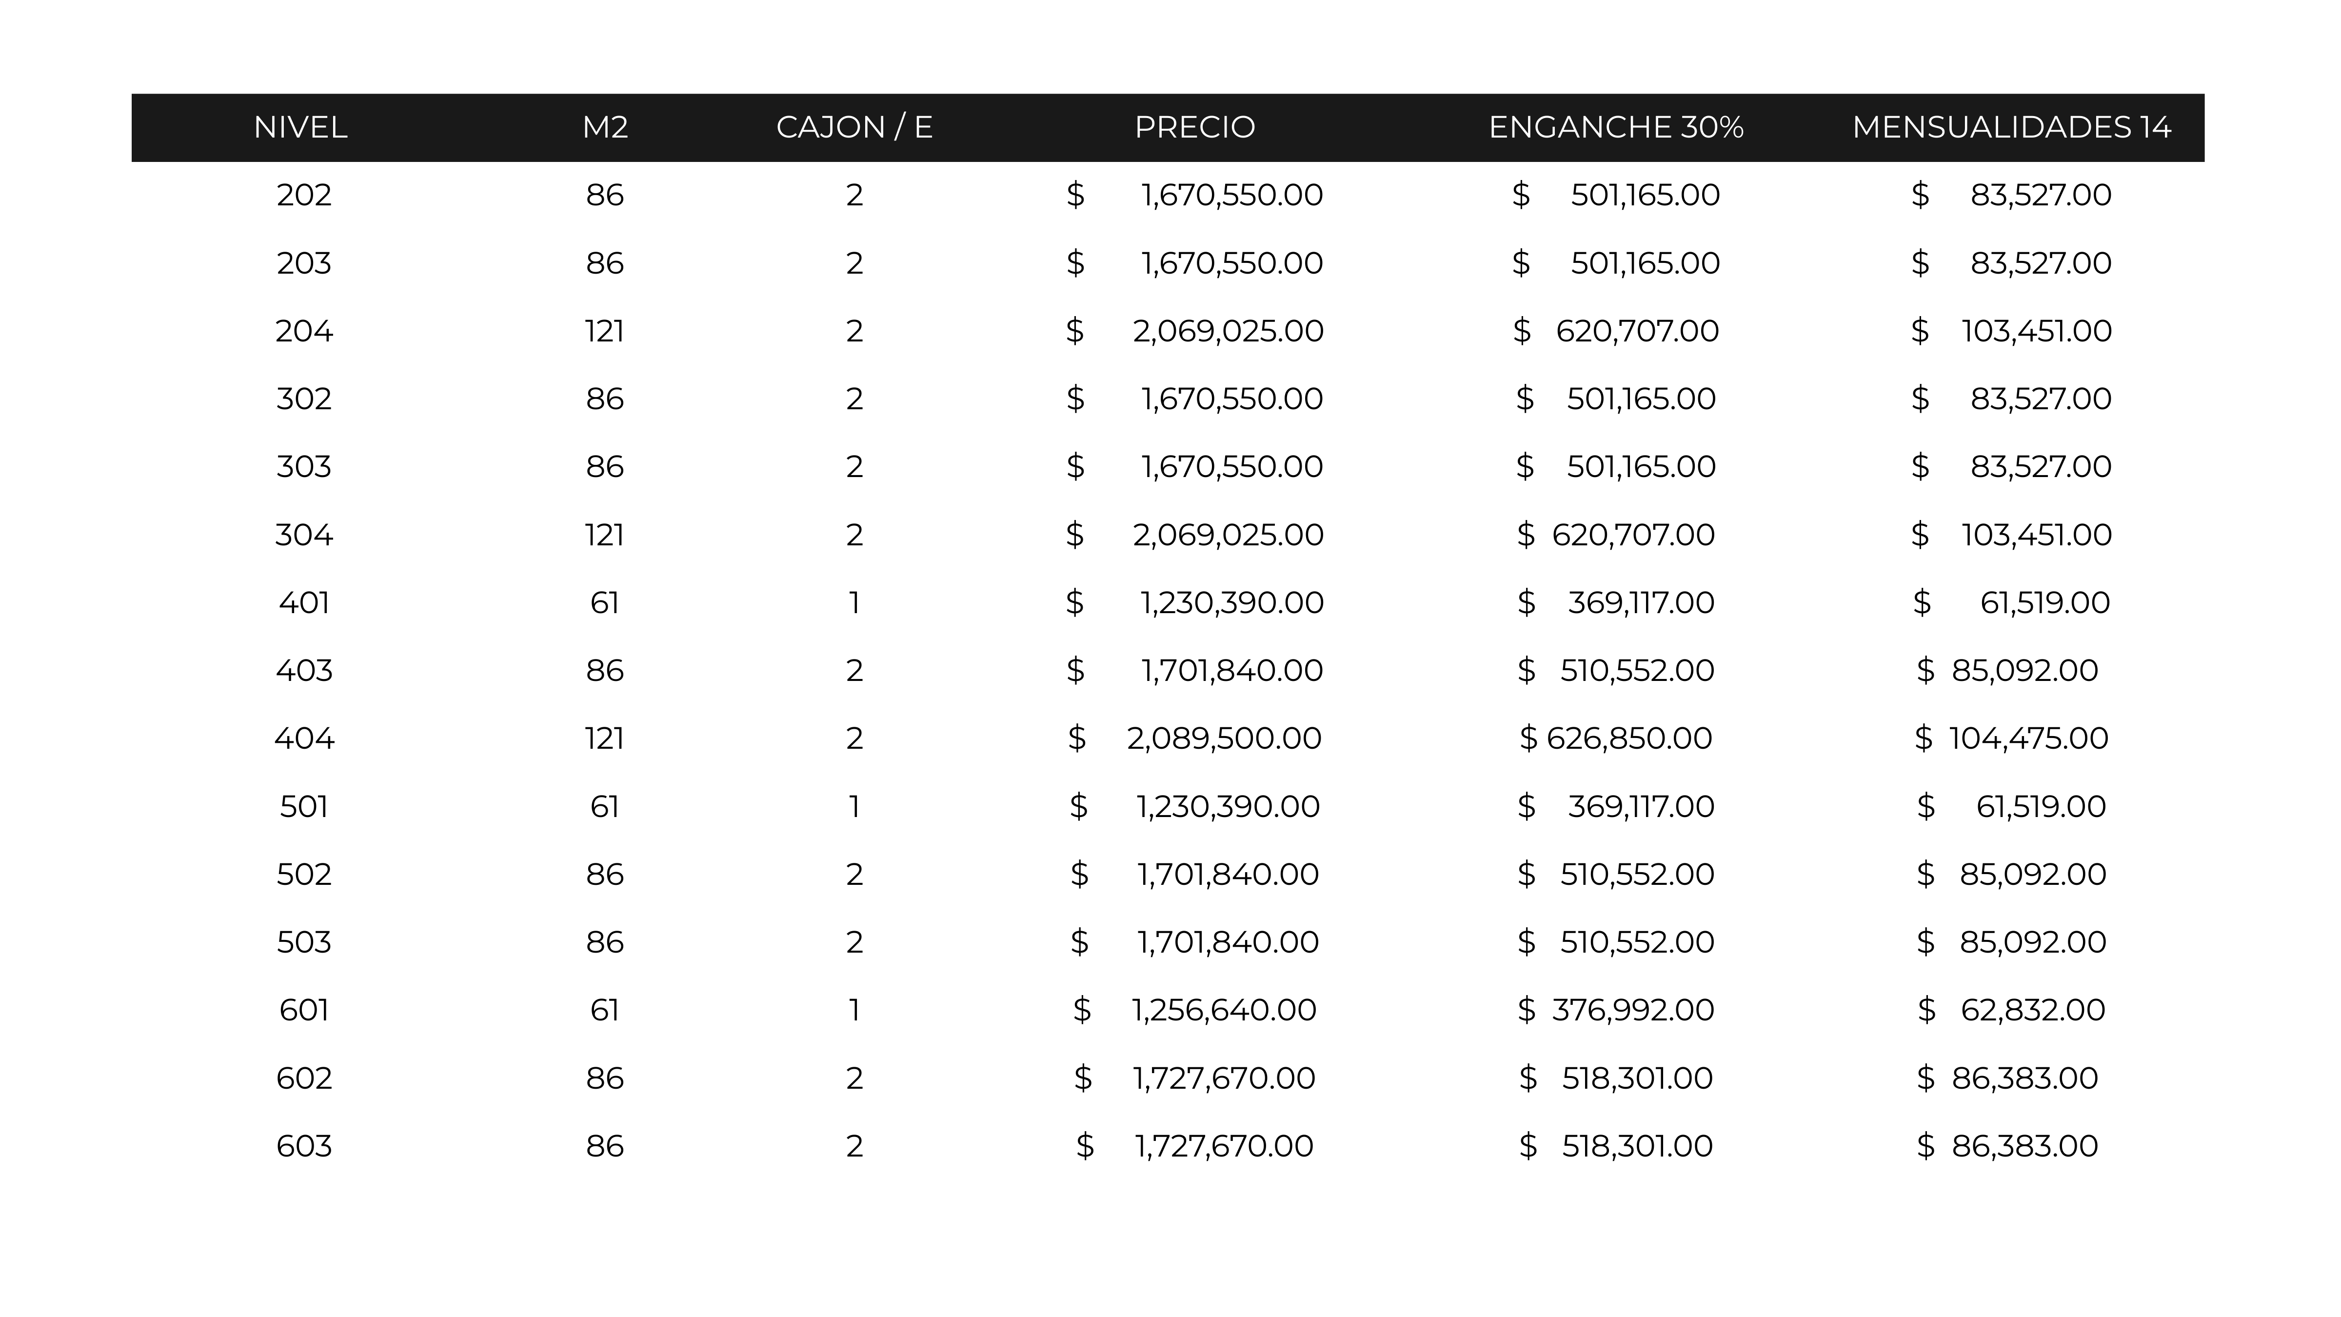Image resolution: width=2341 pixels, height=1317 pixels.
Task: Click the down payment 376,992.00
Action: 1633,1010
